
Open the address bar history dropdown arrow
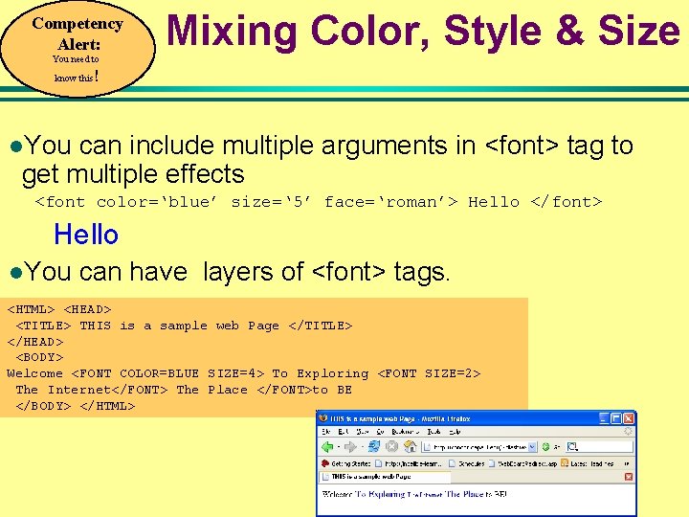tap(532, 447)
